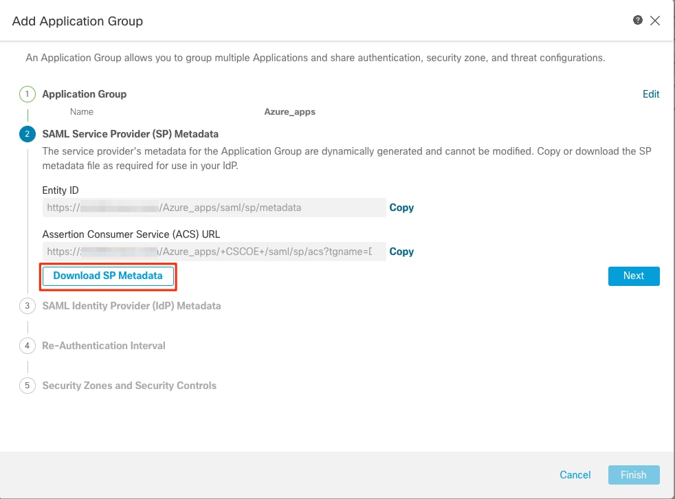Select step 4 circle for Re-Authentication Interval
The width and height of the screenshot is (675, 499).
[27, 346]
